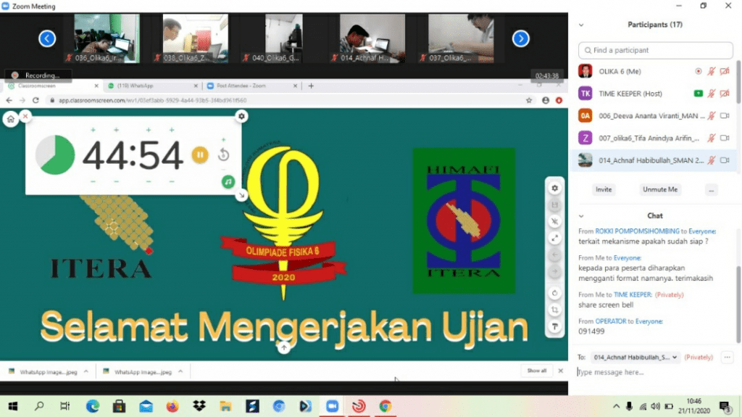Open the chat recipient To: dropdown
This screenshot has width=742, height=417.
point(635,358)
